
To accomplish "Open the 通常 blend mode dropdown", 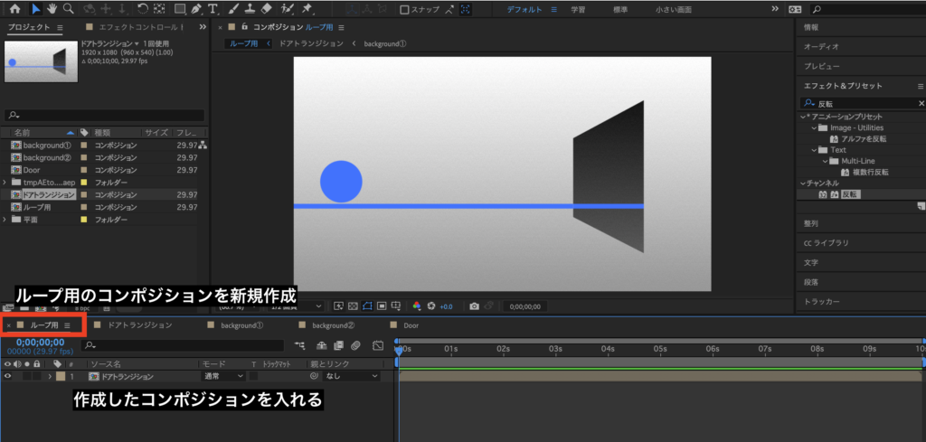I will [x=222, y=376].
